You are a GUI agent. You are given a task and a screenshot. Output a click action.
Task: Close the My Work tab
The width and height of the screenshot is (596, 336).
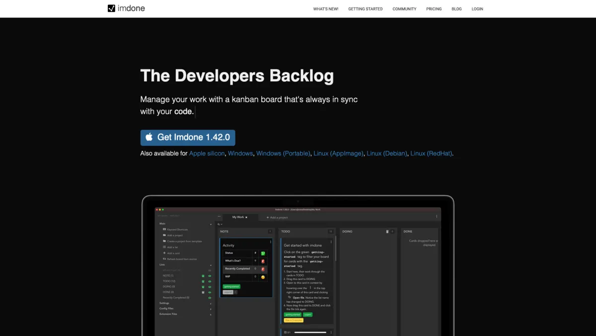pyautogui.click(x=246, y=217)
